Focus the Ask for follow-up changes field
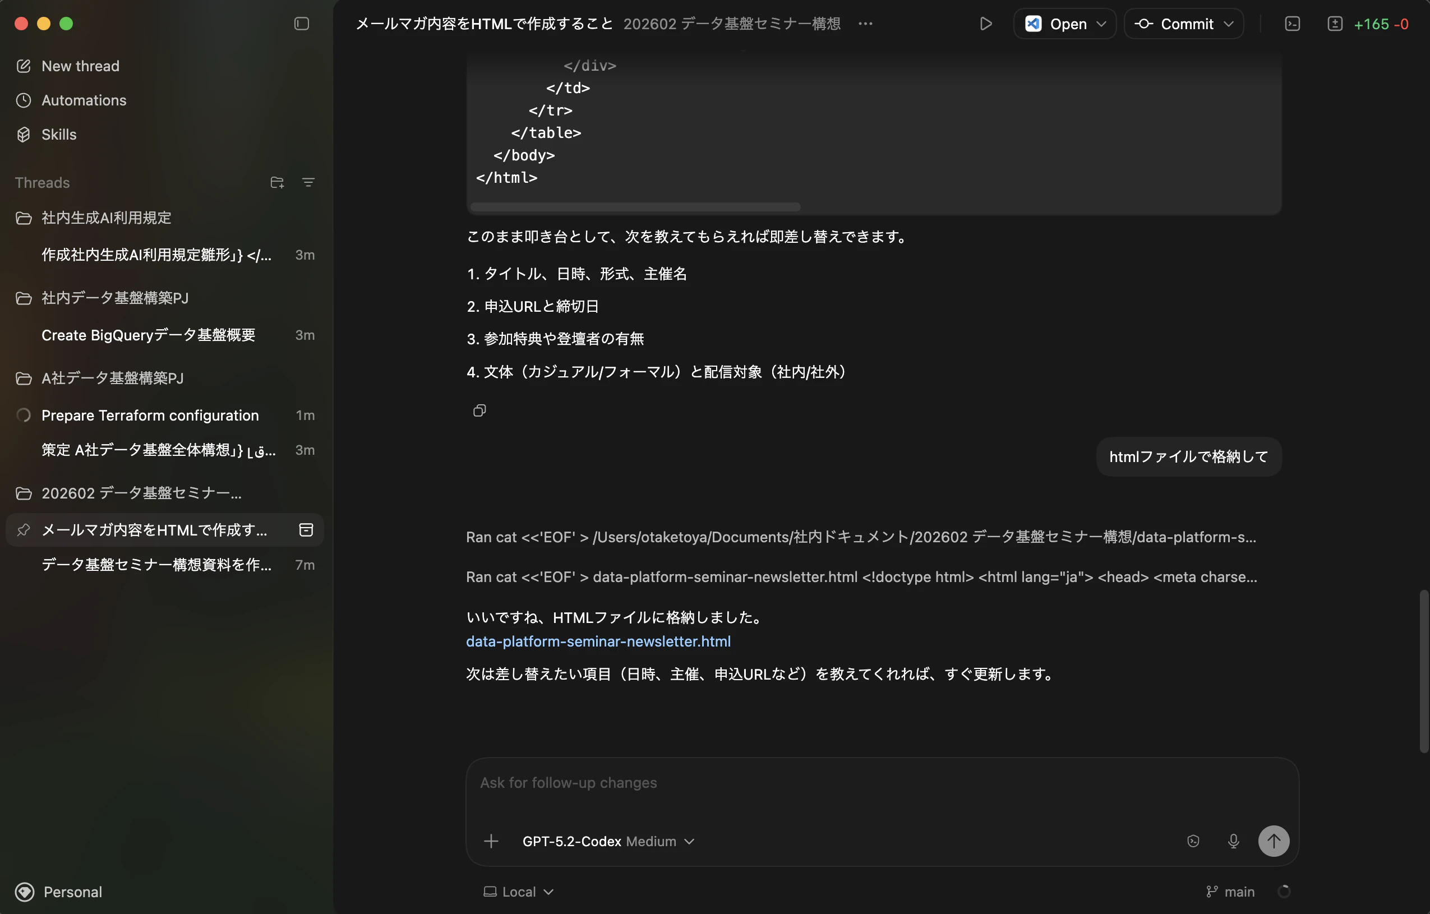Image resolution: width=1430 pixels, height=914 pixels. coord(882,783)
